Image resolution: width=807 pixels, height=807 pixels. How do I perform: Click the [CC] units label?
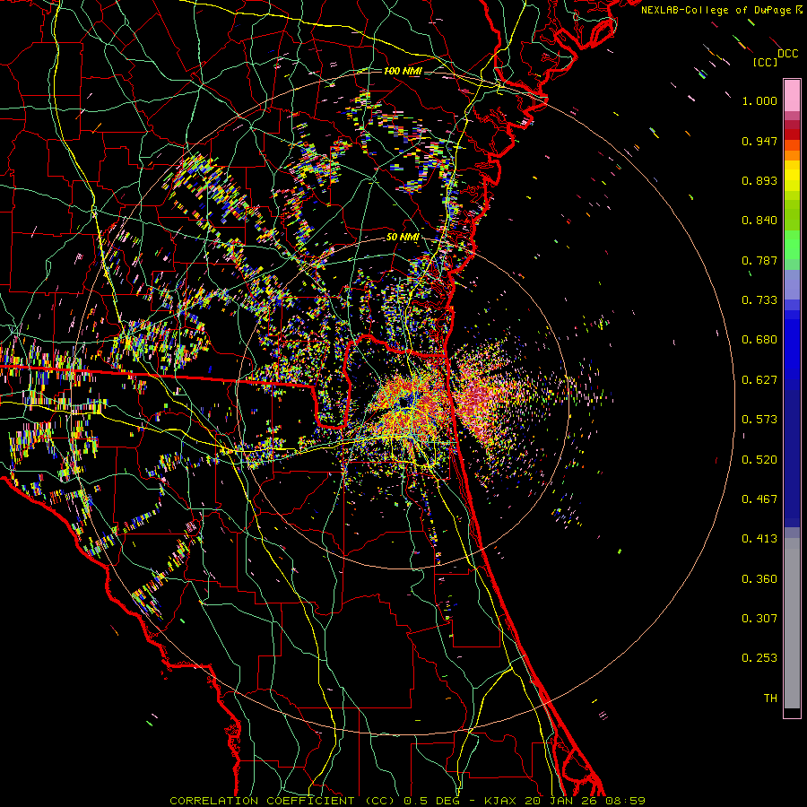point(765,62)
